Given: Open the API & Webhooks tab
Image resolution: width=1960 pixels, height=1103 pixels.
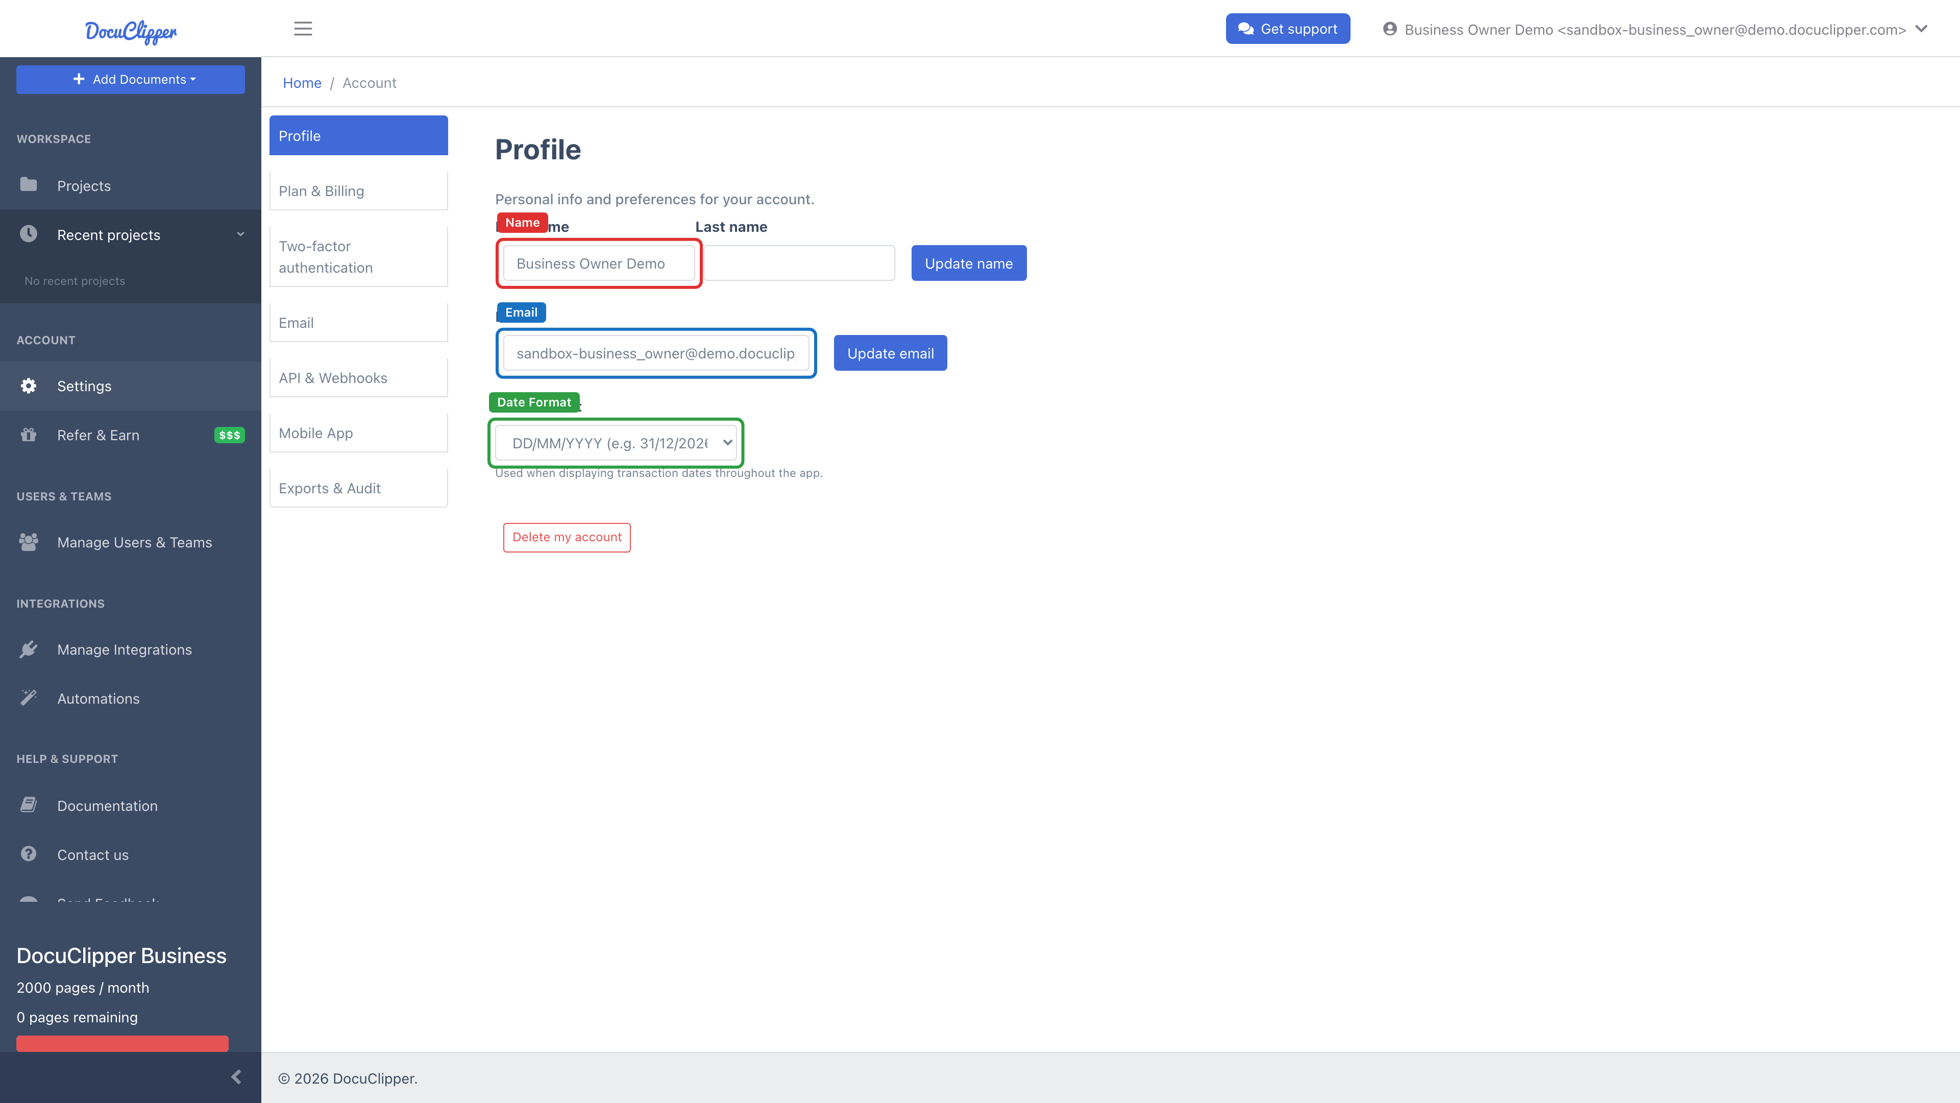Looking at the screenshot, I should (x=358, y=378).
